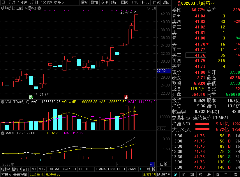Click the +自选 add to watchlist button
Viewport: 240px width, 177px height.
coord(156,2)
